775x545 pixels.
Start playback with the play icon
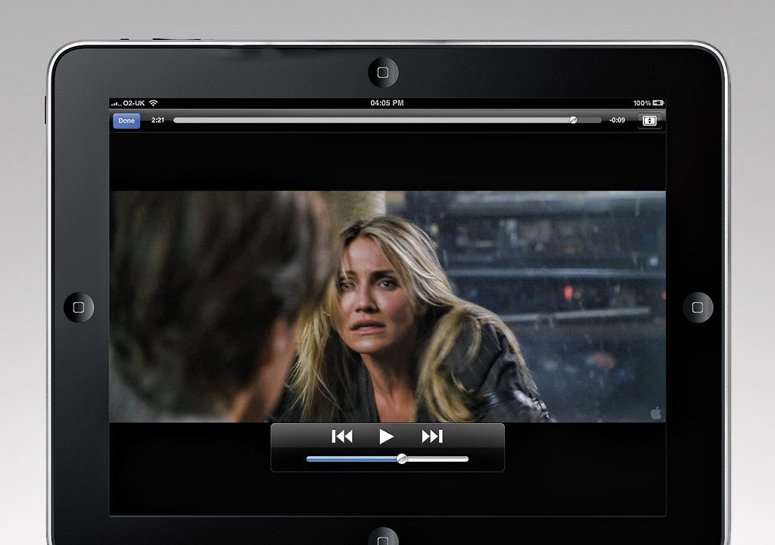(386, 437)
